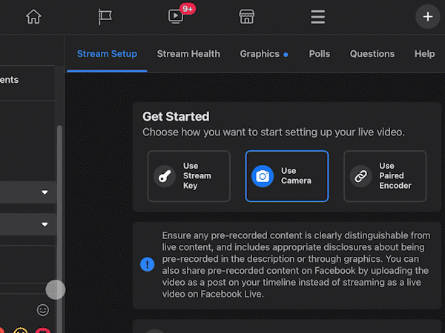The height and width of the screenshot is (333, 445).
Task: Open the Questions tab
Action: pyautogui.click(x=372, y=54)
